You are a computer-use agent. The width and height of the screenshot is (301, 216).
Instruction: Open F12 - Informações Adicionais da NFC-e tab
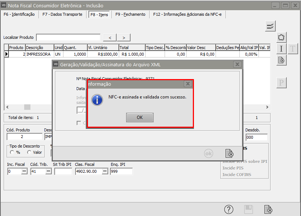click(187, 14)
